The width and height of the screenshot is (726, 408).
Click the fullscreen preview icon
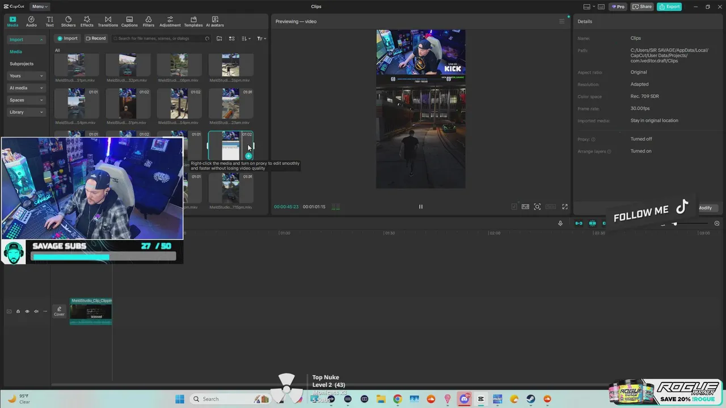point(564,207)
